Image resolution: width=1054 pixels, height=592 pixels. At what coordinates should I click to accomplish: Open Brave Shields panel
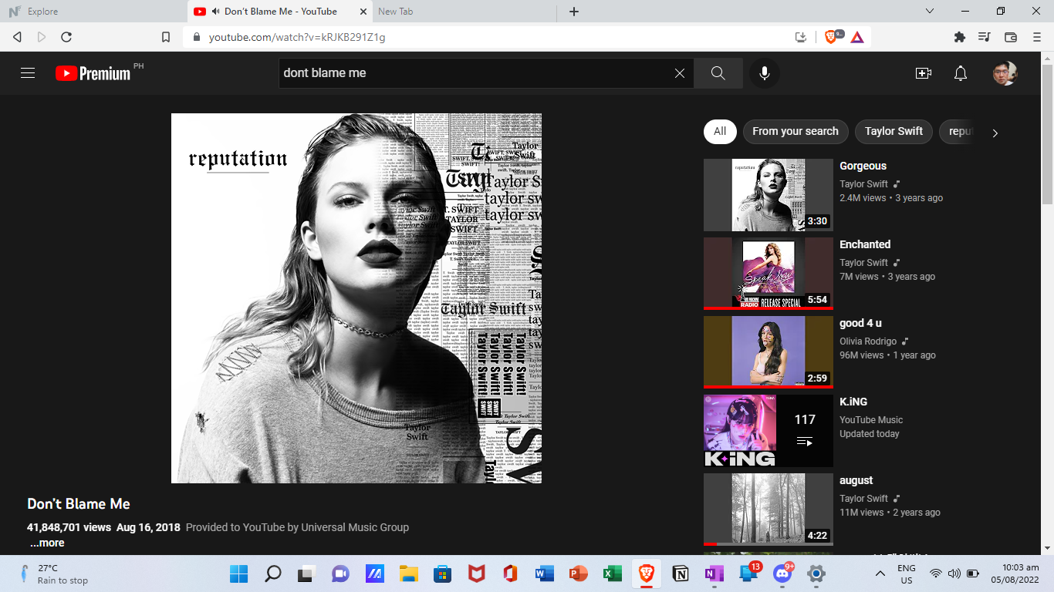831,37
